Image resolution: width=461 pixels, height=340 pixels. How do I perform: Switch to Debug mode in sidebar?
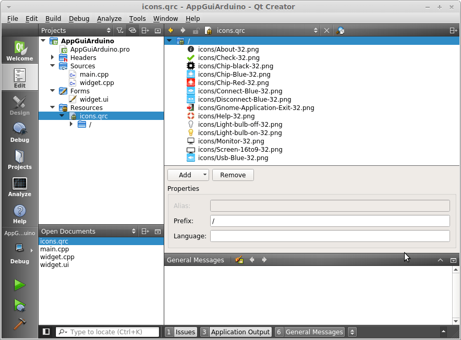20,132
